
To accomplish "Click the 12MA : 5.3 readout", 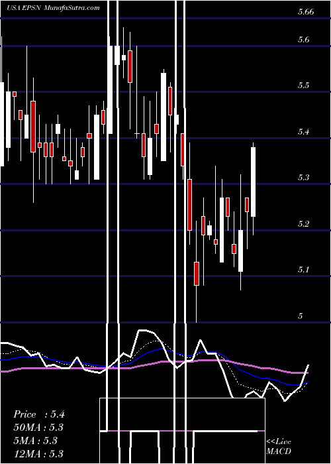I will click(38, 453).
